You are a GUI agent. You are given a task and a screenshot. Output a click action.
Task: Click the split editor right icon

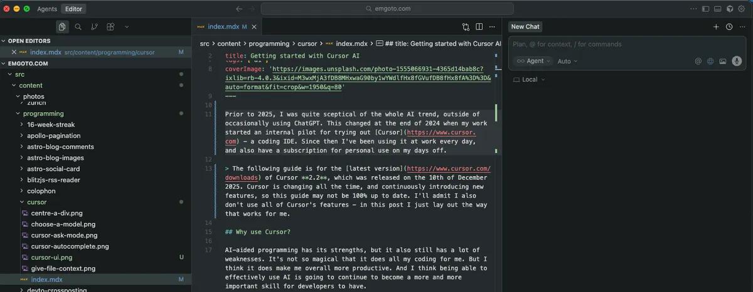479,27
